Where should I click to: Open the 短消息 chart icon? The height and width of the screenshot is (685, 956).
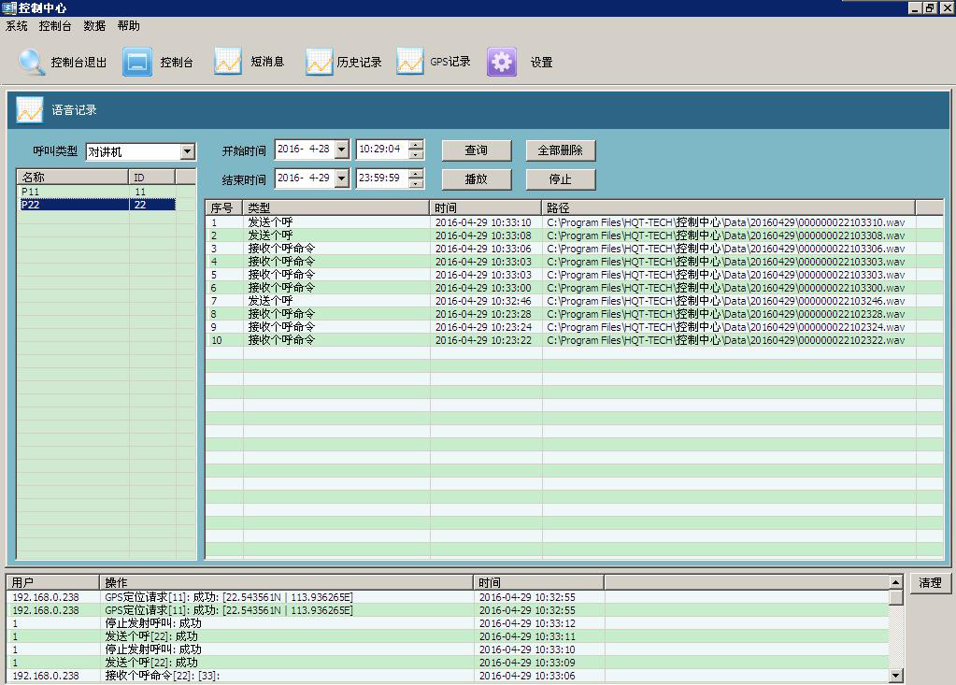click(x=228, y=62)
